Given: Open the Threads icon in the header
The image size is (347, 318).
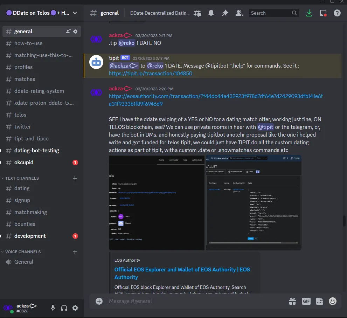Looking at the screenshot, I should pyautogui.click(x=197, y=13).
